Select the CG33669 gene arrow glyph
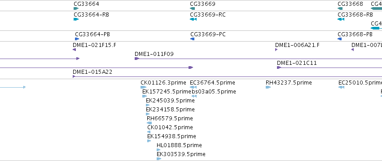 point(192,8)
